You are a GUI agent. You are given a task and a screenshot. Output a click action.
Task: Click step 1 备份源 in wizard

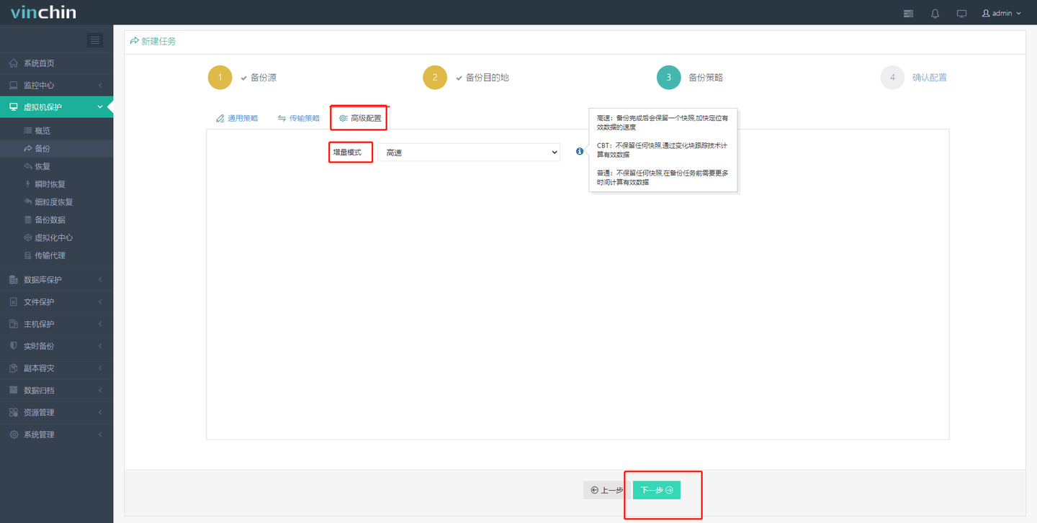point(243,78)
